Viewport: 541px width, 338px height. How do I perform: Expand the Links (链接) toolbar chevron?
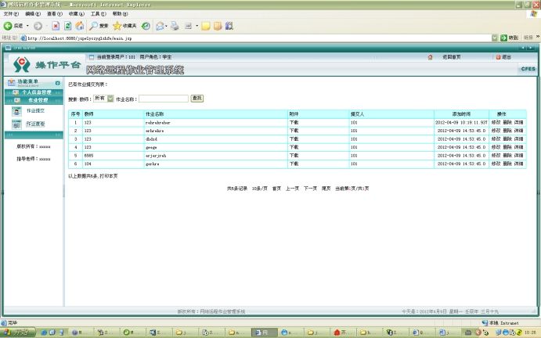coord(538,37)
